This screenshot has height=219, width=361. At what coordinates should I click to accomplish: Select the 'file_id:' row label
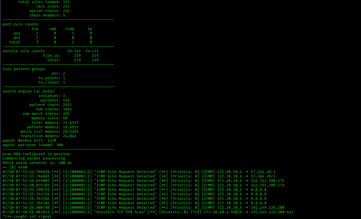(52, 56)
